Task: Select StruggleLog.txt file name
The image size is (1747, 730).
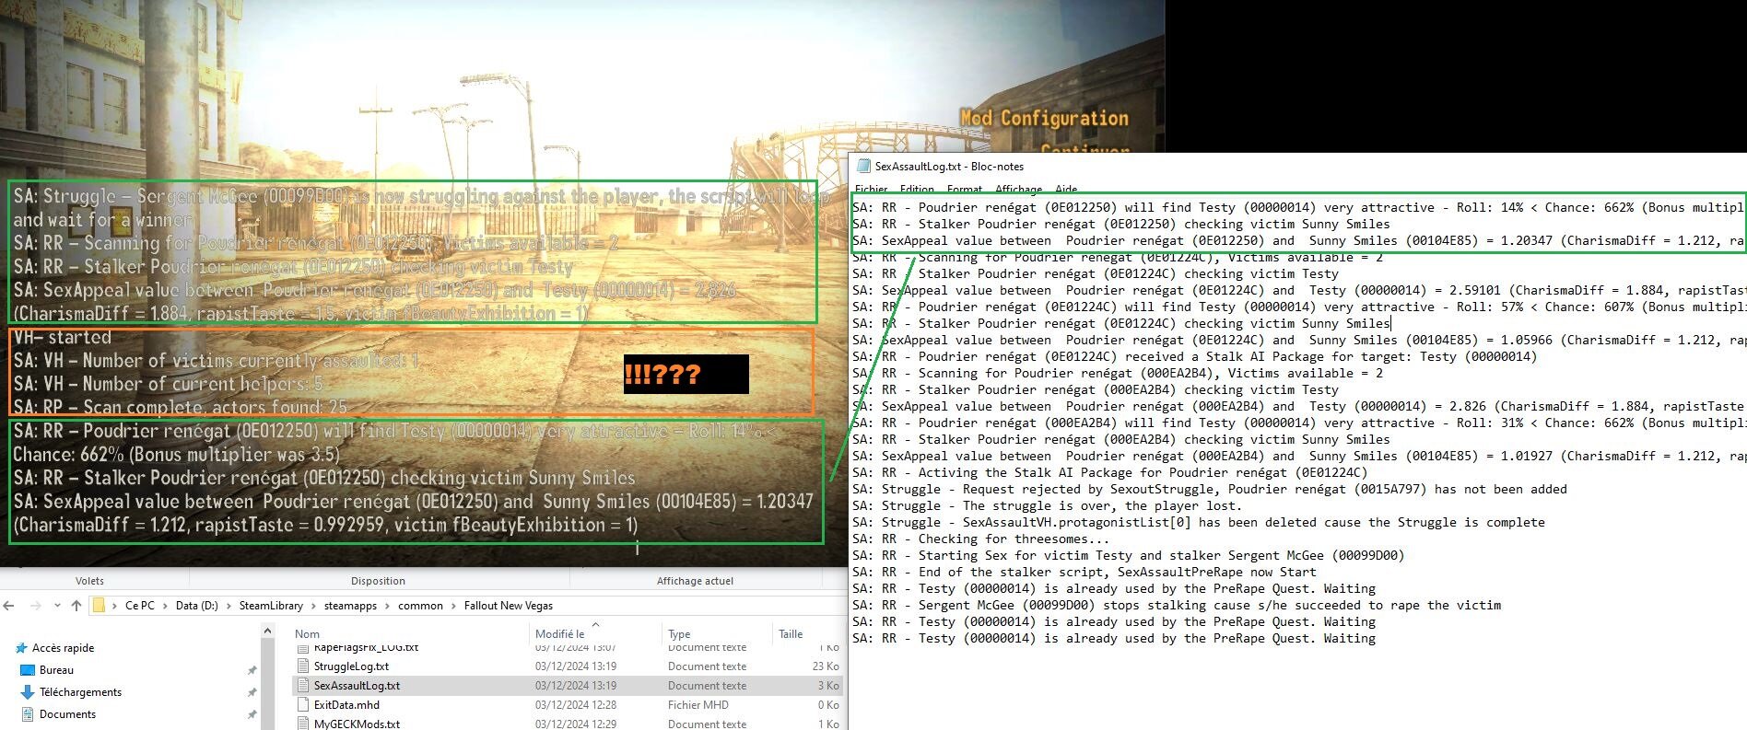Action: [351, 666]
